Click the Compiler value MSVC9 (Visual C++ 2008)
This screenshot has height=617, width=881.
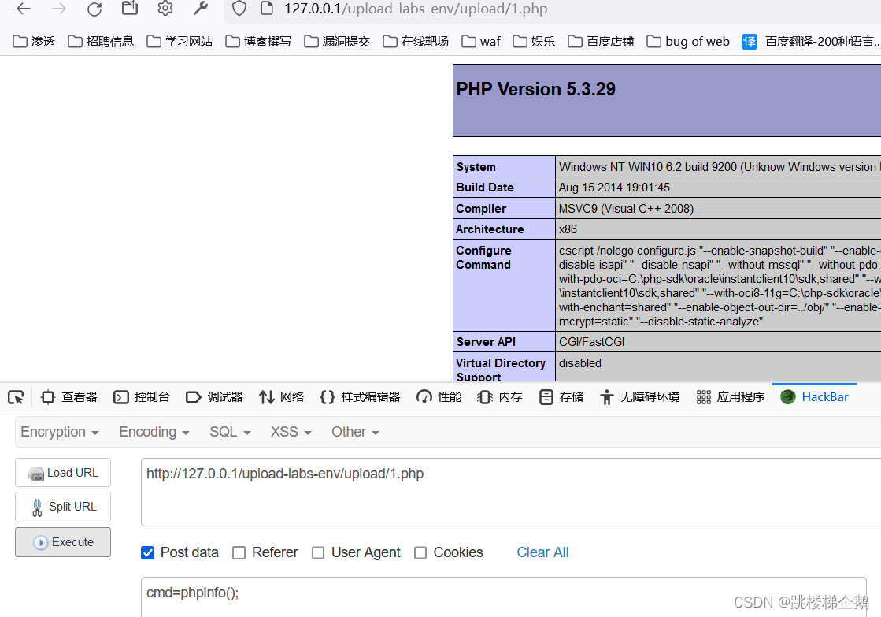626,209
